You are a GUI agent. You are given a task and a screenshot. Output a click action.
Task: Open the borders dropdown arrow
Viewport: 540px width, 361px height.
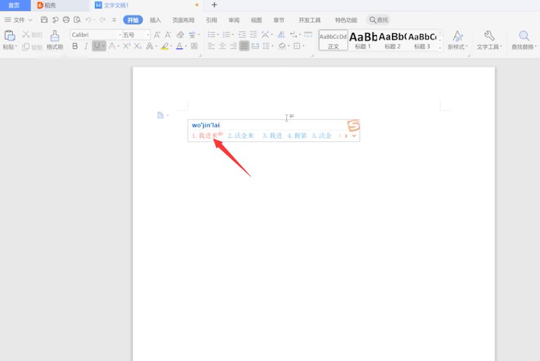[x=303, y=46]
